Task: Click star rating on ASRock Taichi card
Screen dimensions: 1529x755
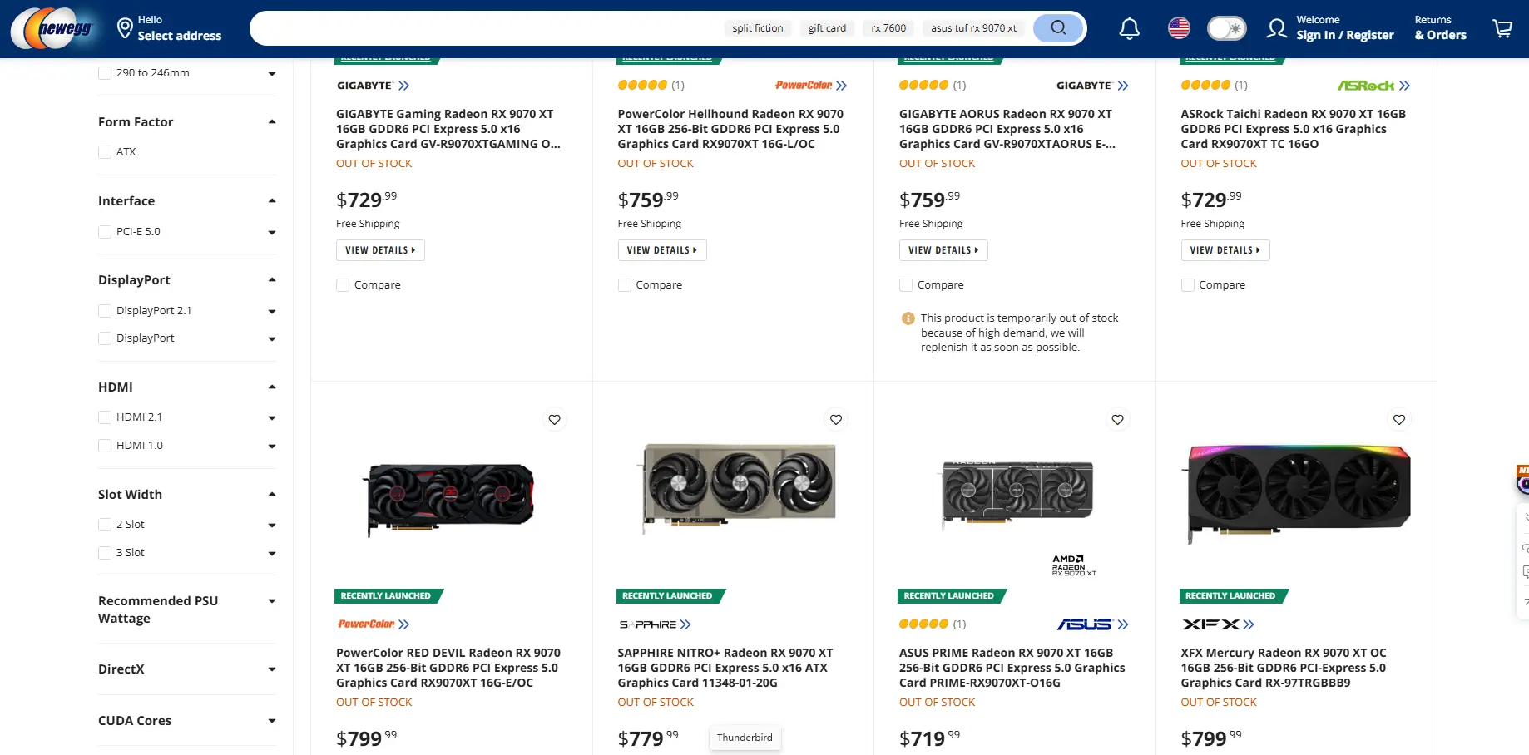Action: (x=1205, y=85)
